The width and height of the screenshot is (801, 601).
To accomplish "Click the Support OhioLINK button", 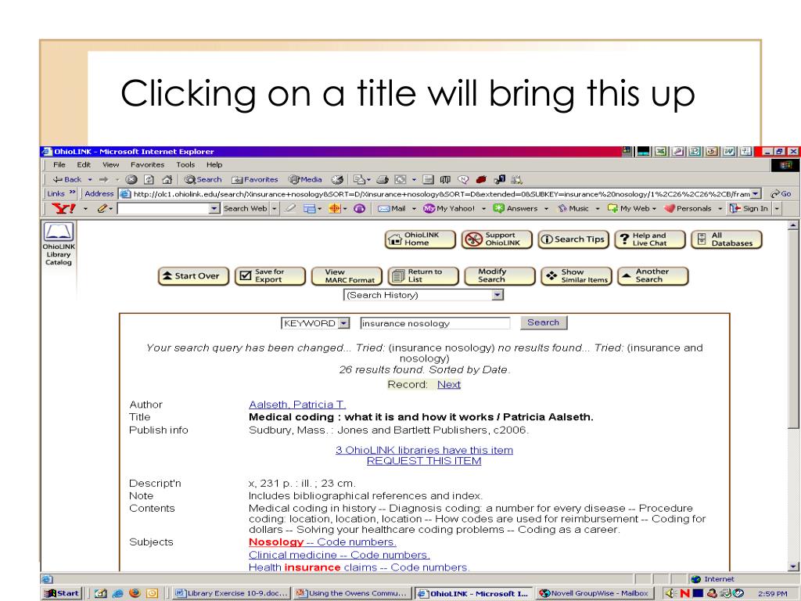I will point(497,239).
